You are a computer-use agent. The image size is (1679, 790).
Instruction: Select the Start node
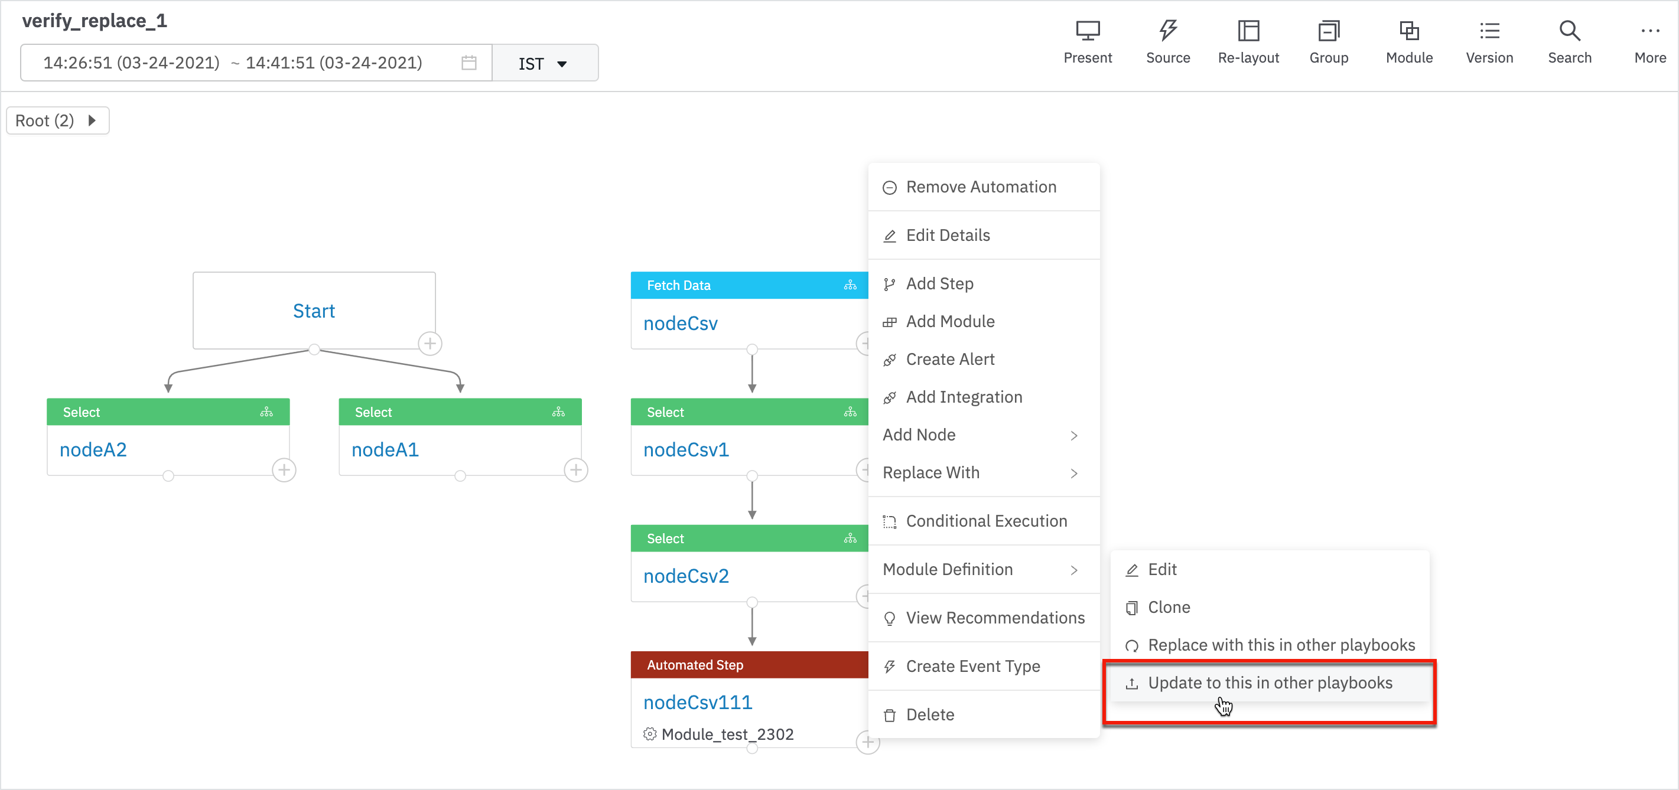[x=314, y=311]
